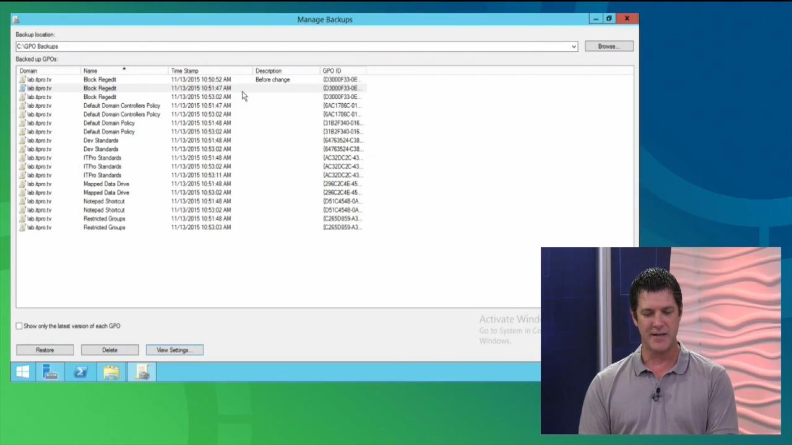Viewport: 792px width, 445px height.
Task: Click icon of Notepad Shortcut 10:53:02 AM backup
Action: tap(22, 210)
